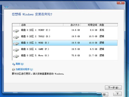Image resolution: width=129 pixels, height=97 pixels.
Task: Sort by the 总计大小 column header
Action: point(72,25)
